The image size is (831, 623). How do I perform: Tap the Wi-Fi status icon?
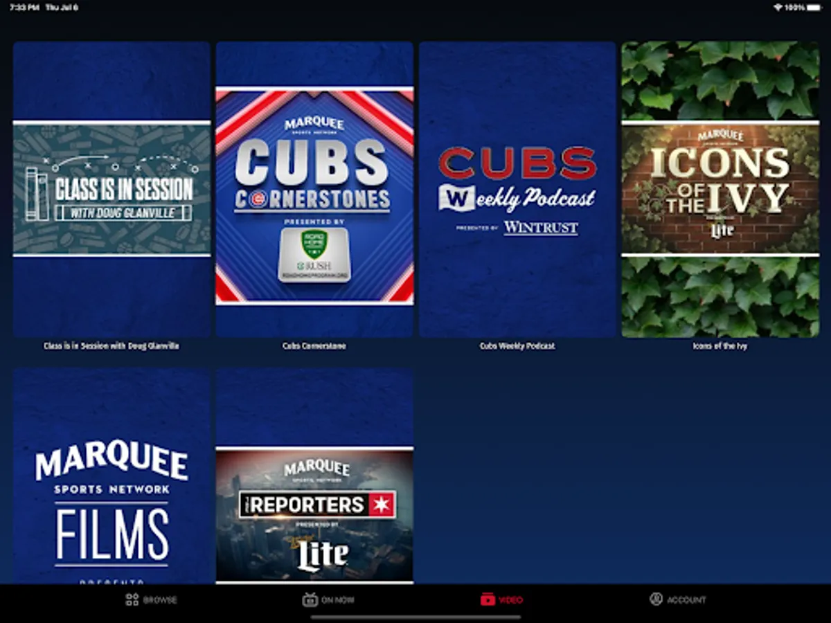[778, 7]
